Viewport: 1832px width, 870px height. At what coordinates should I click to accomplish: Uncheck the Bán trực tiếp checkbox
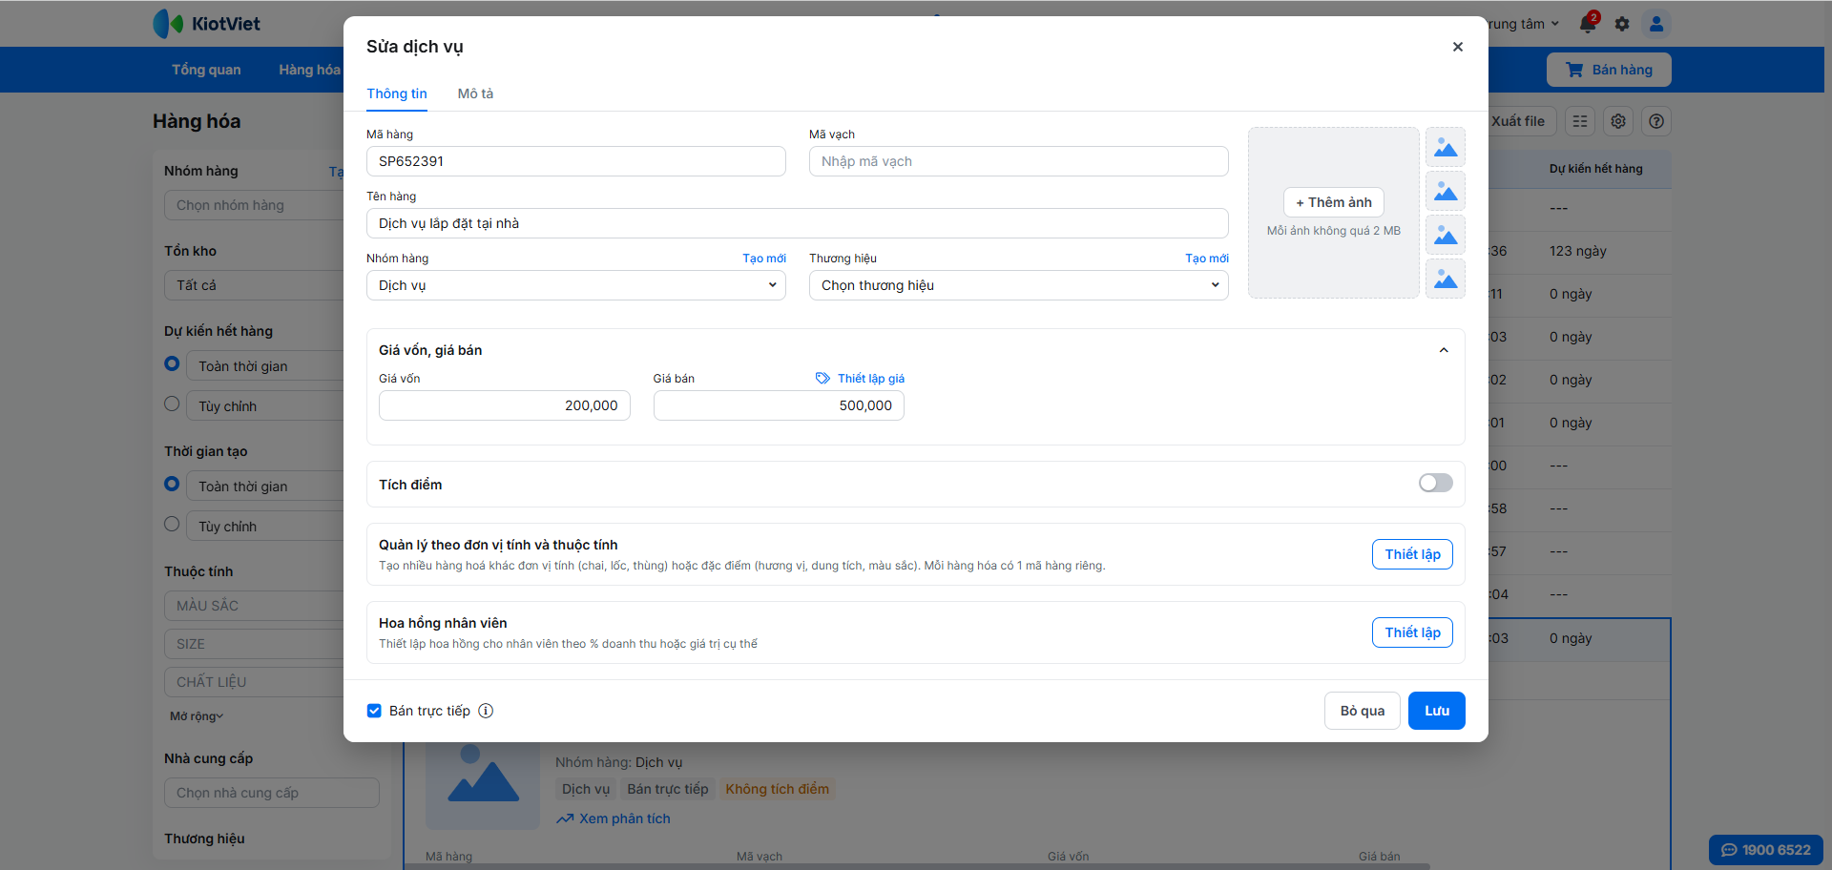374,711
